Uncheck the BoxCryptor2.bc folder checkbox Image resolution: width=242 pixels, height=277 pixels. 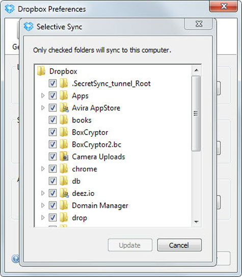pyautogui.click(x=52, y=144)
